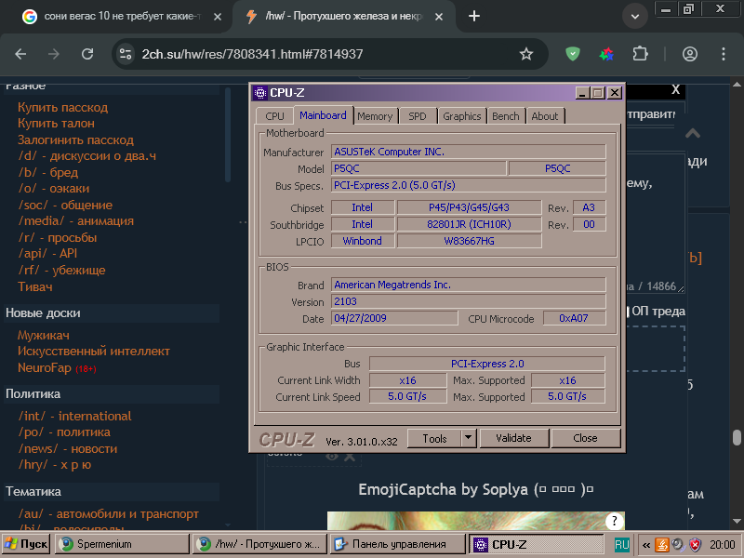Click the BIOS brand American Megatrends Inc.

(x=469, y=285)
